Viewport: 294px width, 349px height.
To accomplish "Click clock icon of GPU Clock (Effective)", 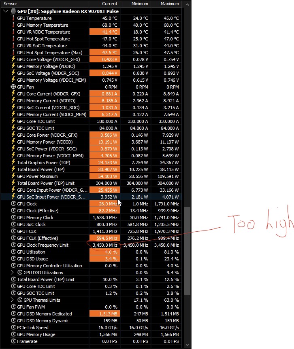I will coord(13,211).
